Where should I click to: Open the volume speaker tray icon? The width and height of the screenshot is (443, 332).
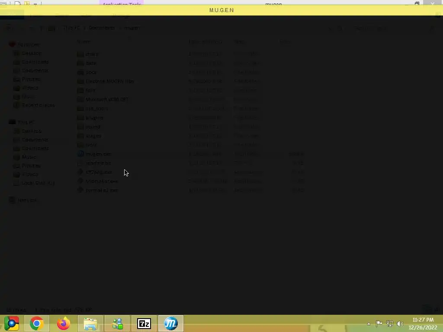click(x=400, y=323)
